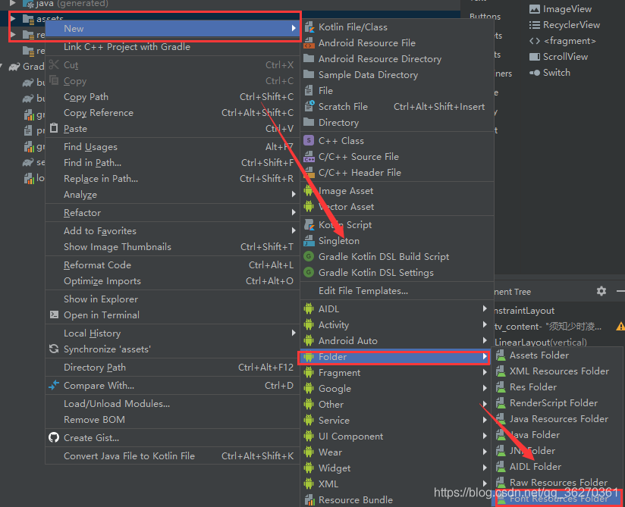Open the AIDL submenu arrow

[x=484, y=308]
